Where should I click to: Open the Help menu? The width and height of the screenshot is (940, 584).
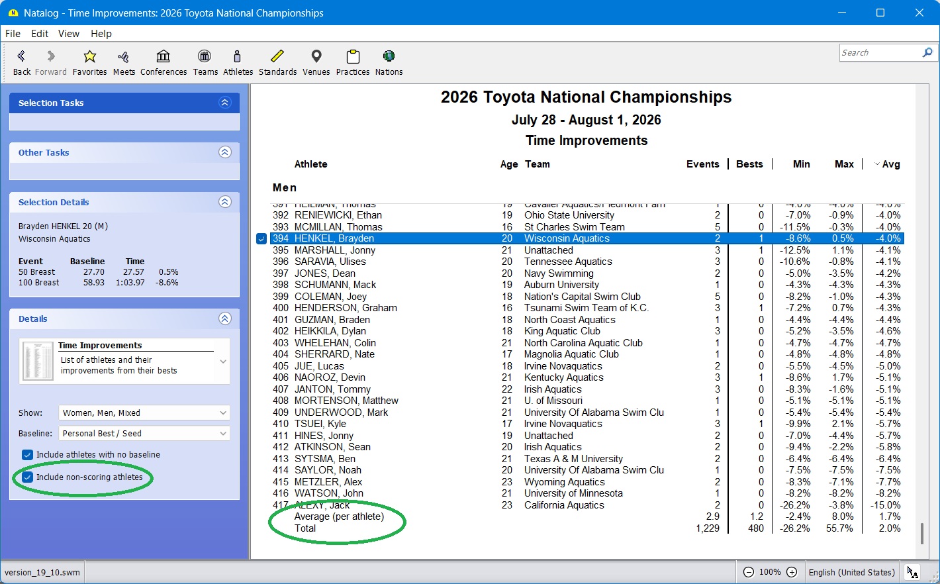(101, 34)
